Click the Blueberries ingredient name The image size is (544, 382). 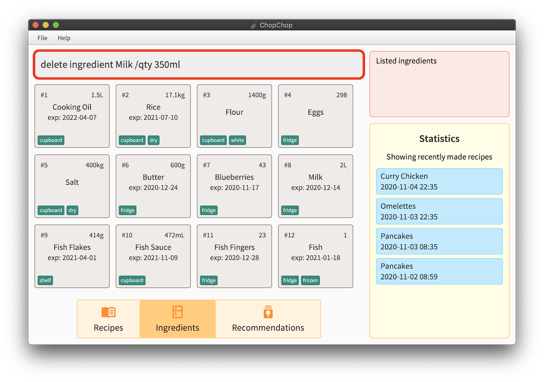(x=234, y=177)
